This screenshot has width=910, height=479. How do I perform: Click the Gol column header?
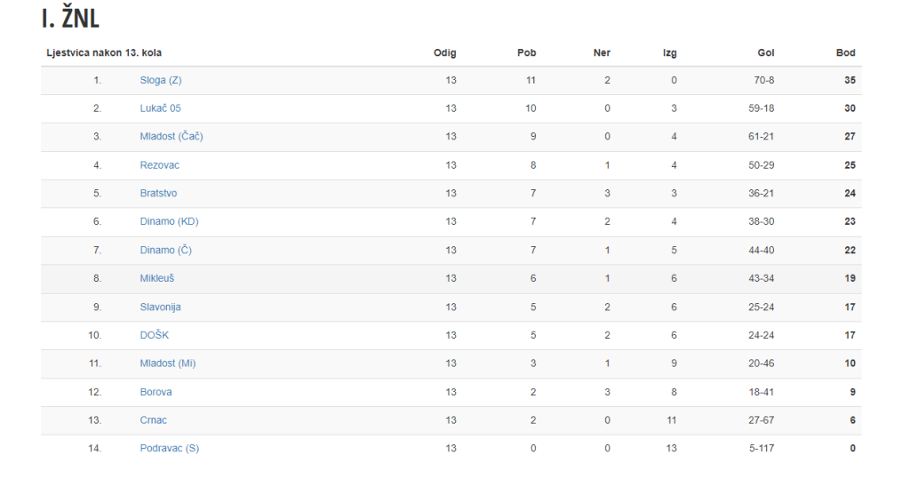pyautogui.click(x=766, y=53)
